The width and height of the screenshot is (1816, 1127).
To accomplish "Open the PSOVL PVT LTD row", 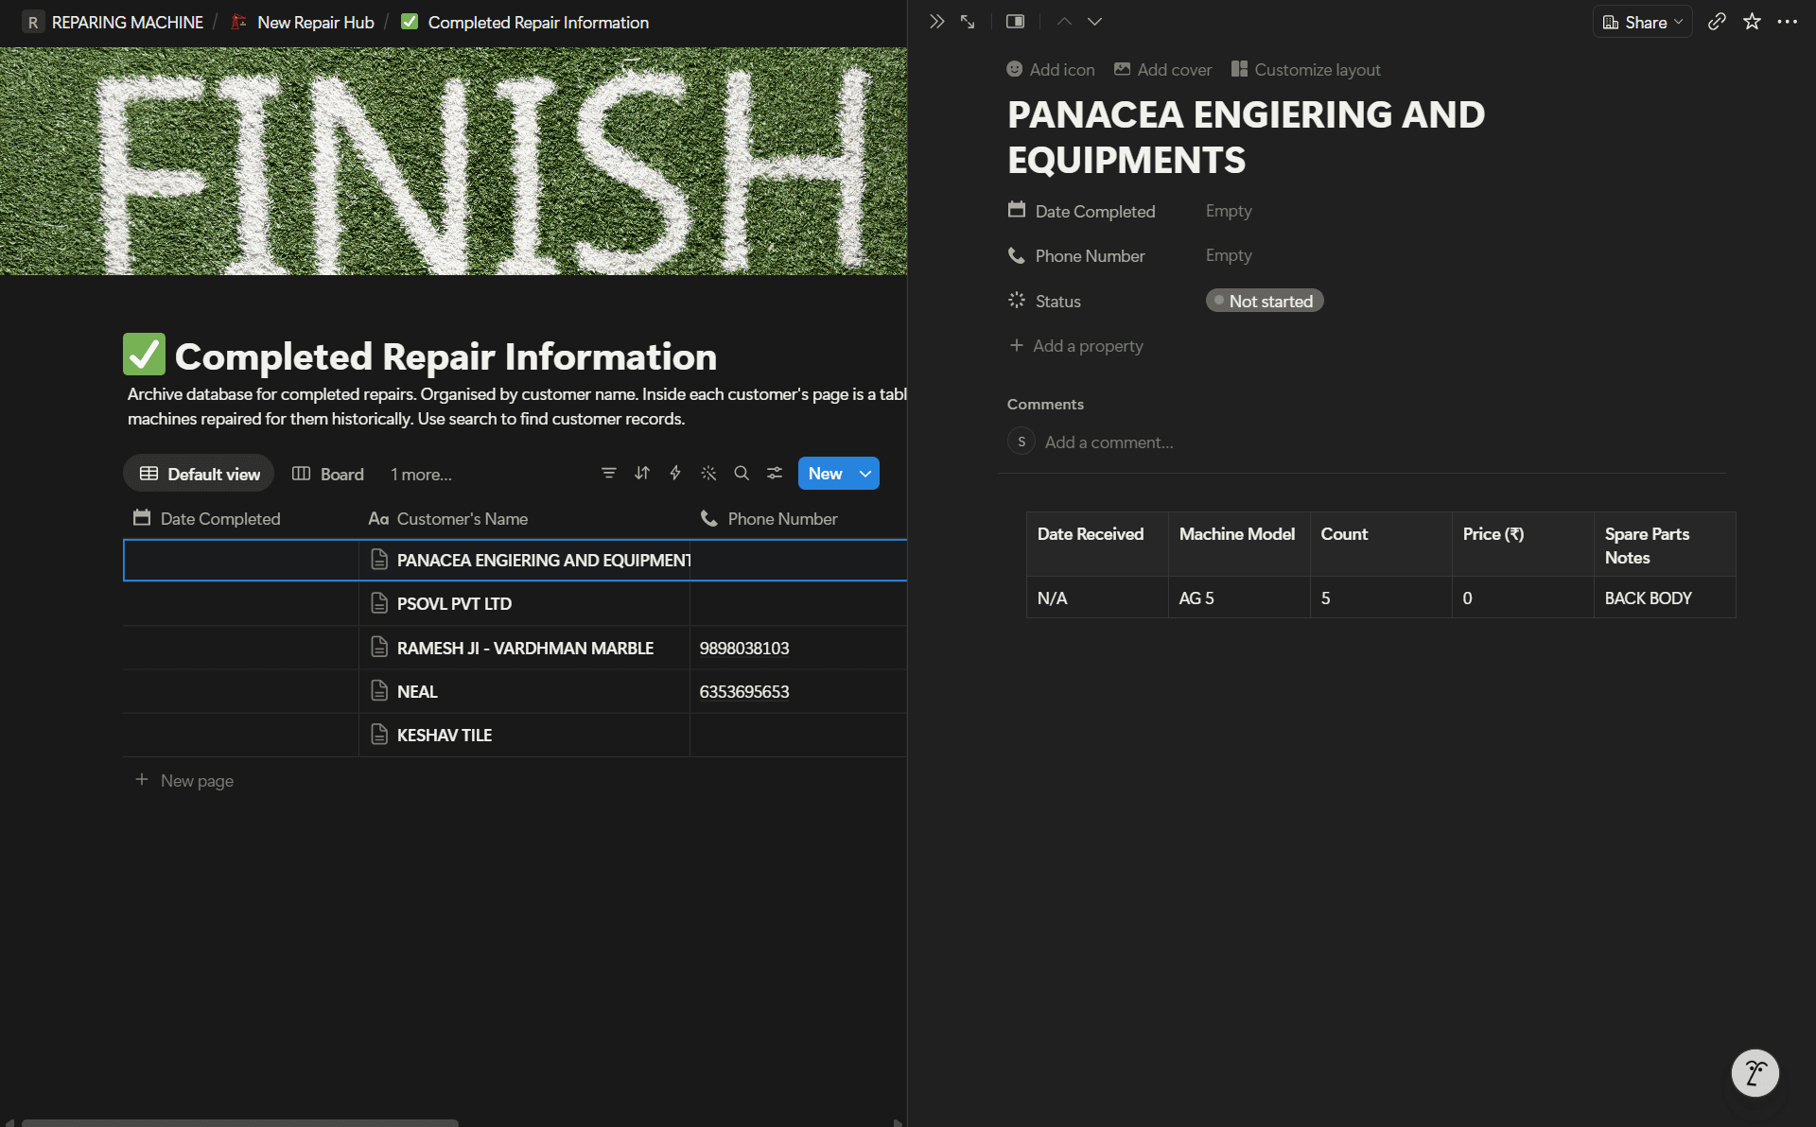I will (x=454, y=603).
